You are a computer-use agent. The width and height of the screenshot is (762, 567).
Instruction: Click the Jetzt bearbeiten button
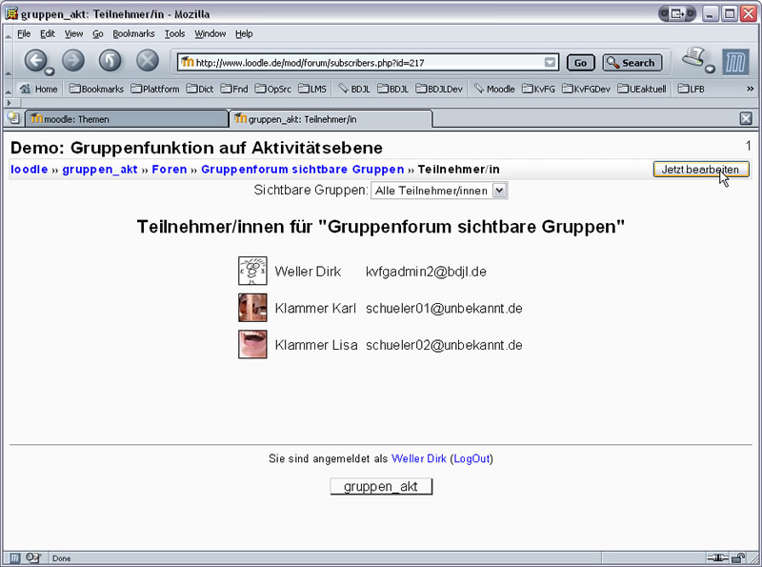[x=701, y=169]
